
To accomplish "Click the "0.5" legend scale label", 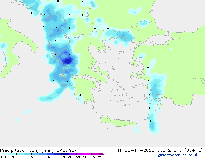I will pos(11,157).
